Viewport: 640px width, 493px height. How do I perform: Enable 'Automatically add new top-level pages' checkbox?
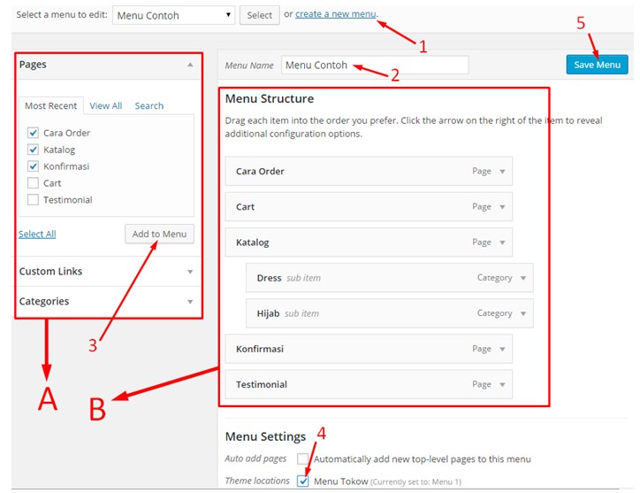pyautogui.click(x=302, y=458)
